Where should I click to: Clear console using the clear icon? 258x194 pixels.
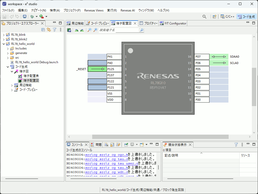pyautogui.click(x=107, y=145)
